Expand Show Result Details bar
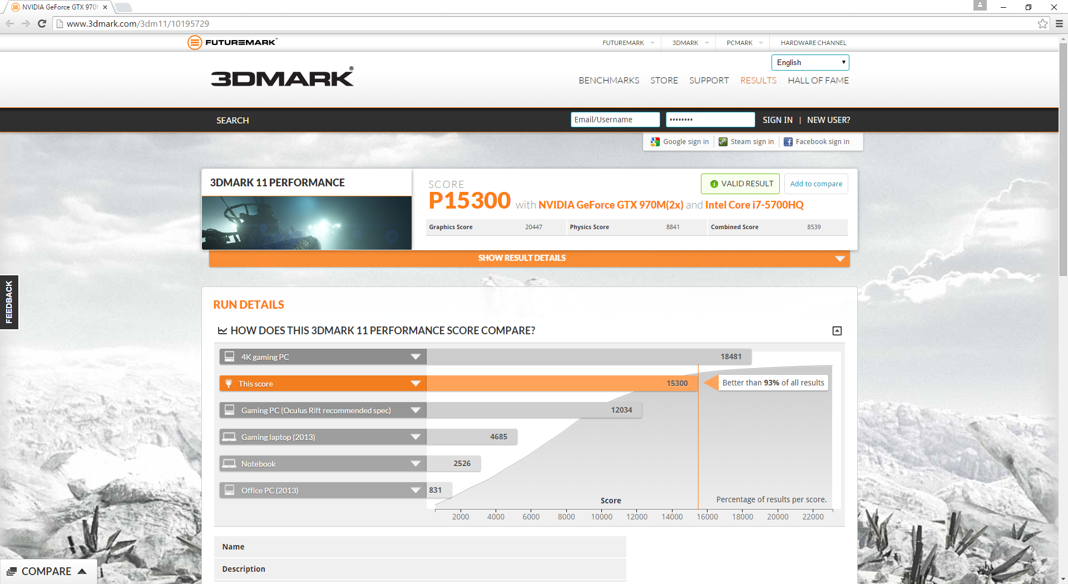 click(x=529, y=258)
